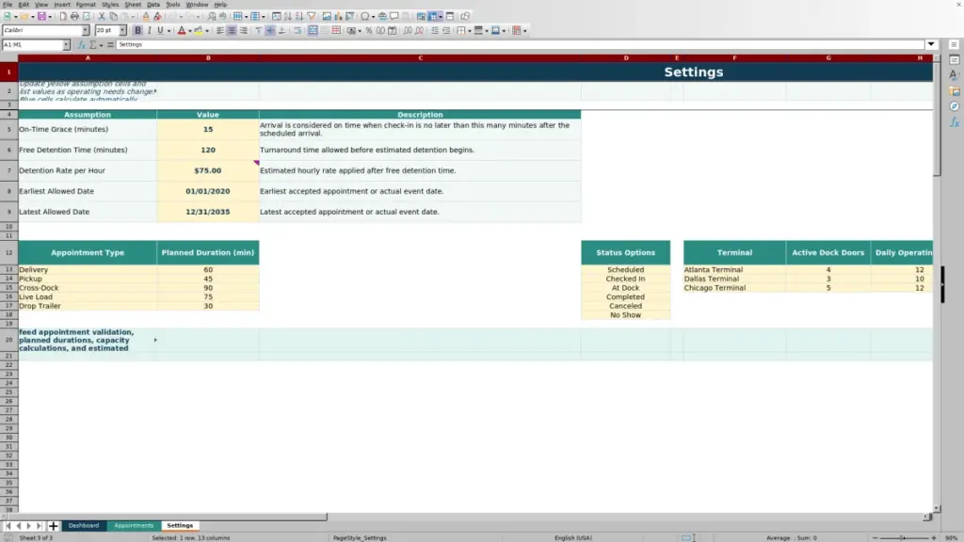Click the Align Left icon
Screen dimensions: 964x542
click(220, 30)
